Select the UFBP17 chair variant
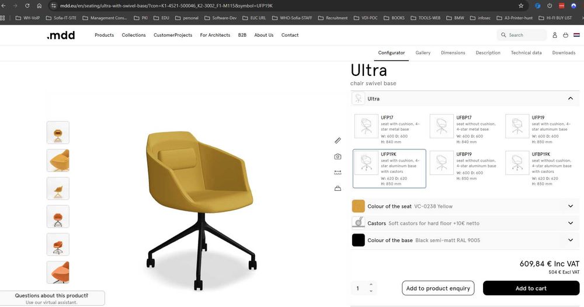 click(x=464, y=129)
